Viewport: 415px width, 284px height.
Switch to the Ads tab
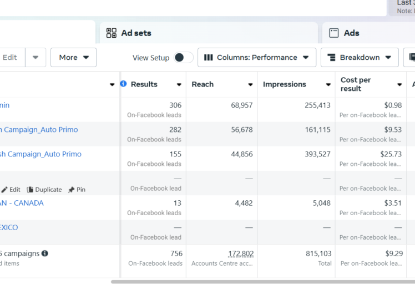[351, 33]
